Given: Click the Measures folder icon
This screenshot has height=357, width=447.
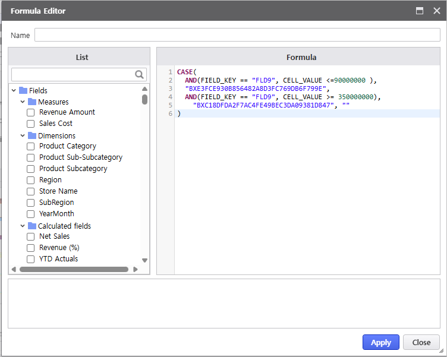Looking at the screenshot, I should point(32,102).
